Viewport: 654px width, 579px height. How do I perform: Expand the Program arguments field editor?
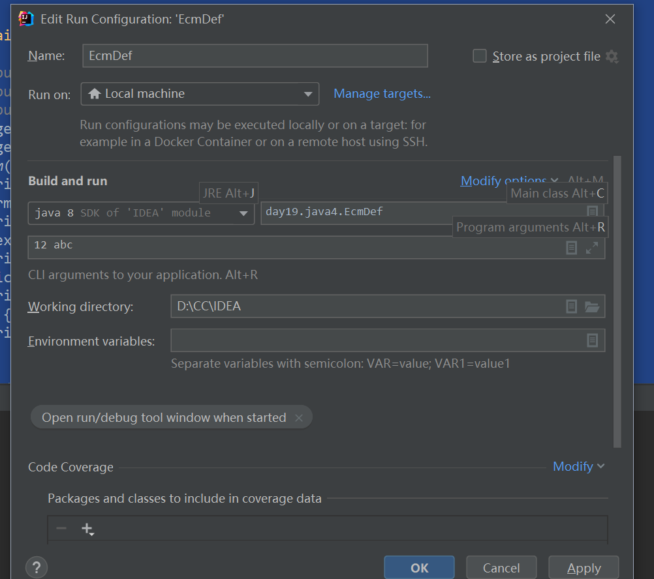click(592, 248)
